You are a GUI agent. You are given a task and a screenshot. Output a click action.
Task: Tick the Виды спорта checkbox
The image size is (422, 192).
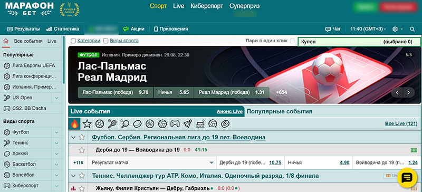tap(106, 41)
